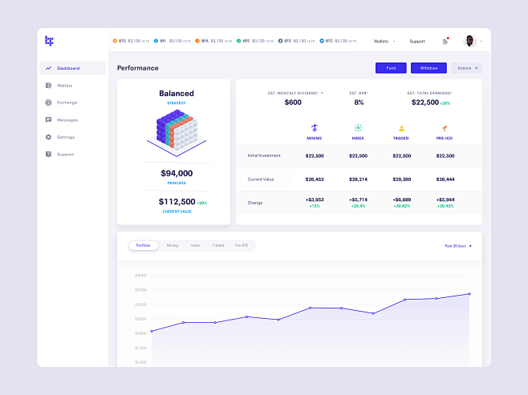Screen dimensions: 528x395
Task: Click the Wallets icon in sidebar
Action: pyautogui.click(x=49, y=85)
